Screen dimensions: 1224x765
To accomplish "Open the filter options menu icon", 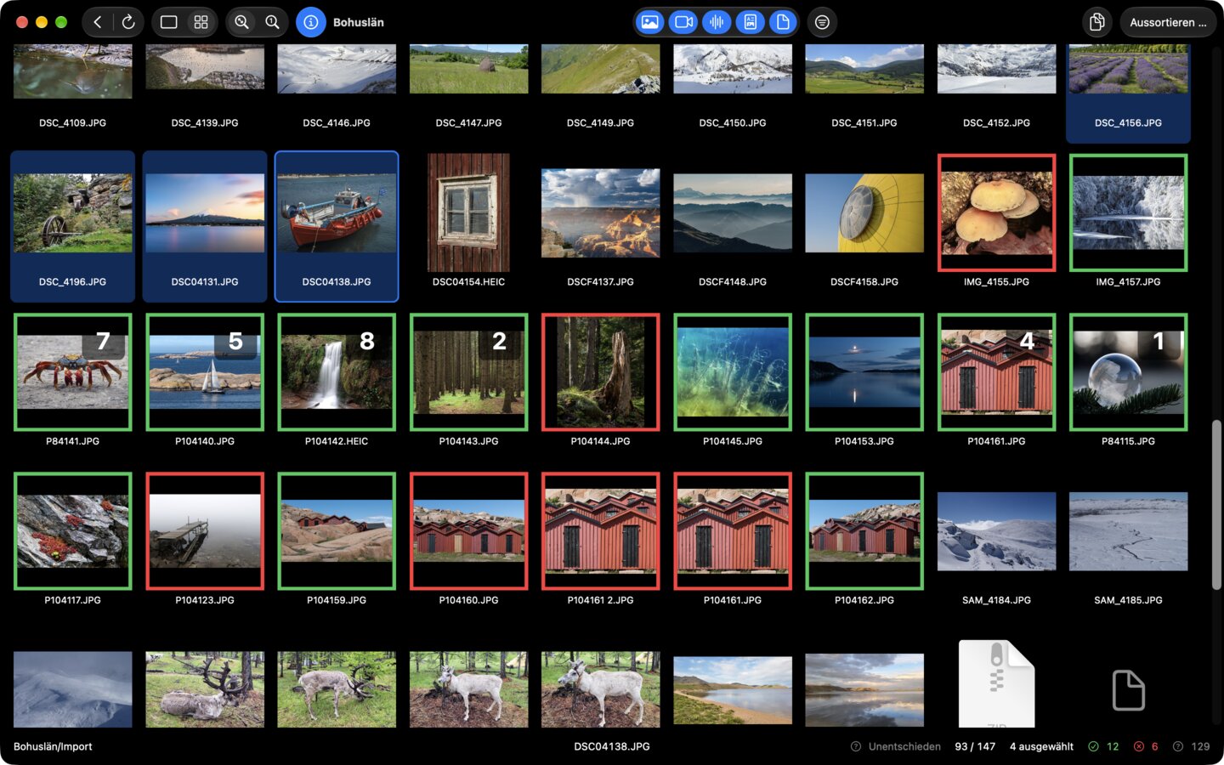I will point(822,22).
